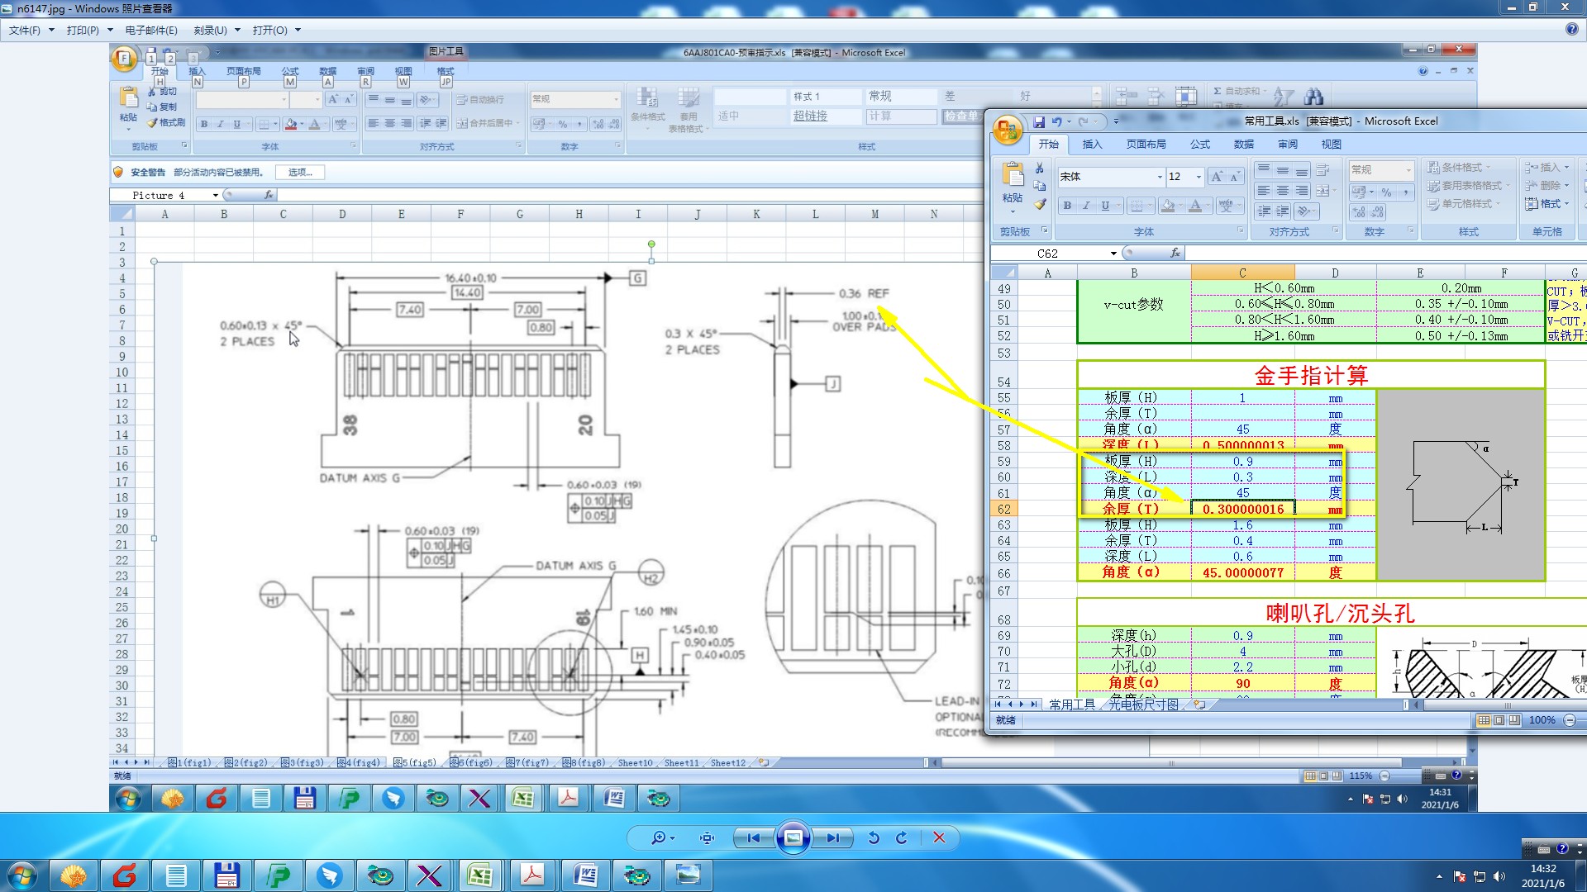Screen dimensions: 1587x892
Task: Start the slideshow with center button
Action: (x=793, y=837)
